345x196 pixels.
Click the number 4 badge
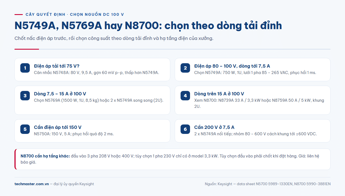coord(185,96)
